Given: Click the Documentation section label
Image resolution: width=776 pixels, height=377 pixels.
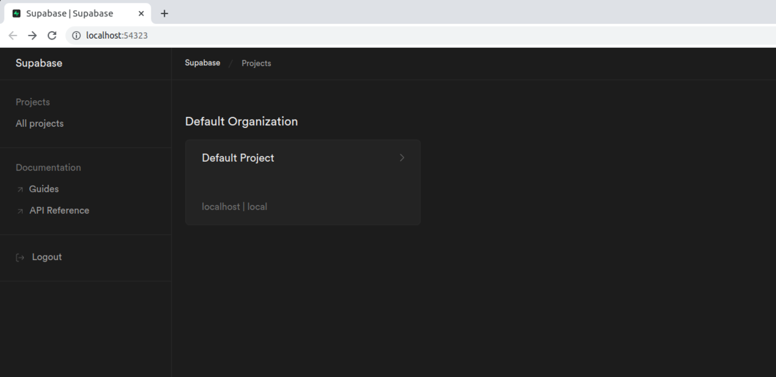Looking at the screenshot, I should point(48,167).
